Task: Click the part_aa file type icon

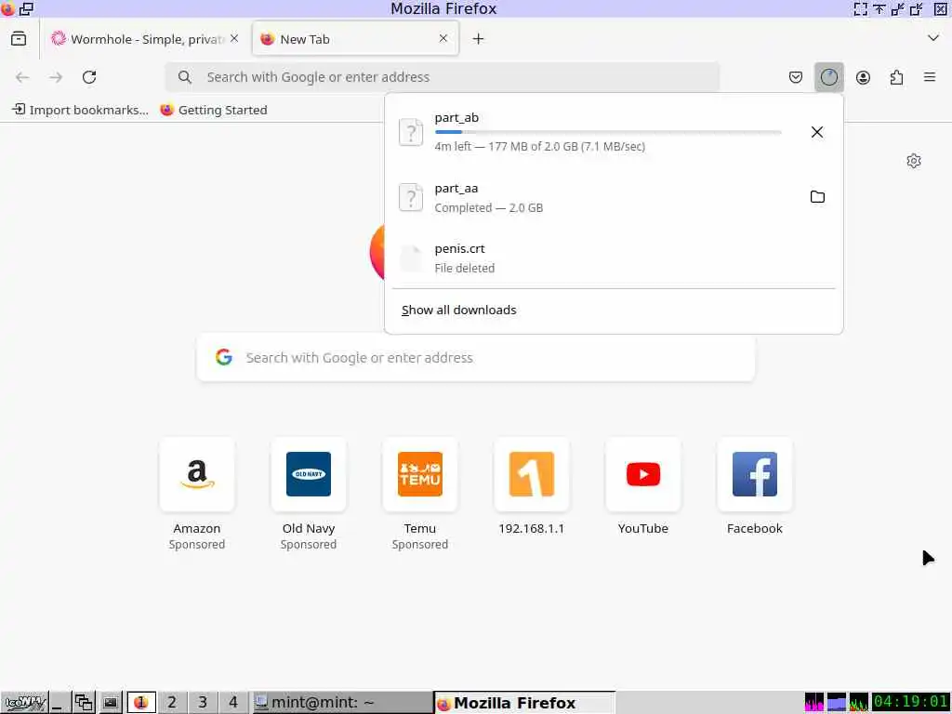Action: click(411, 197)
